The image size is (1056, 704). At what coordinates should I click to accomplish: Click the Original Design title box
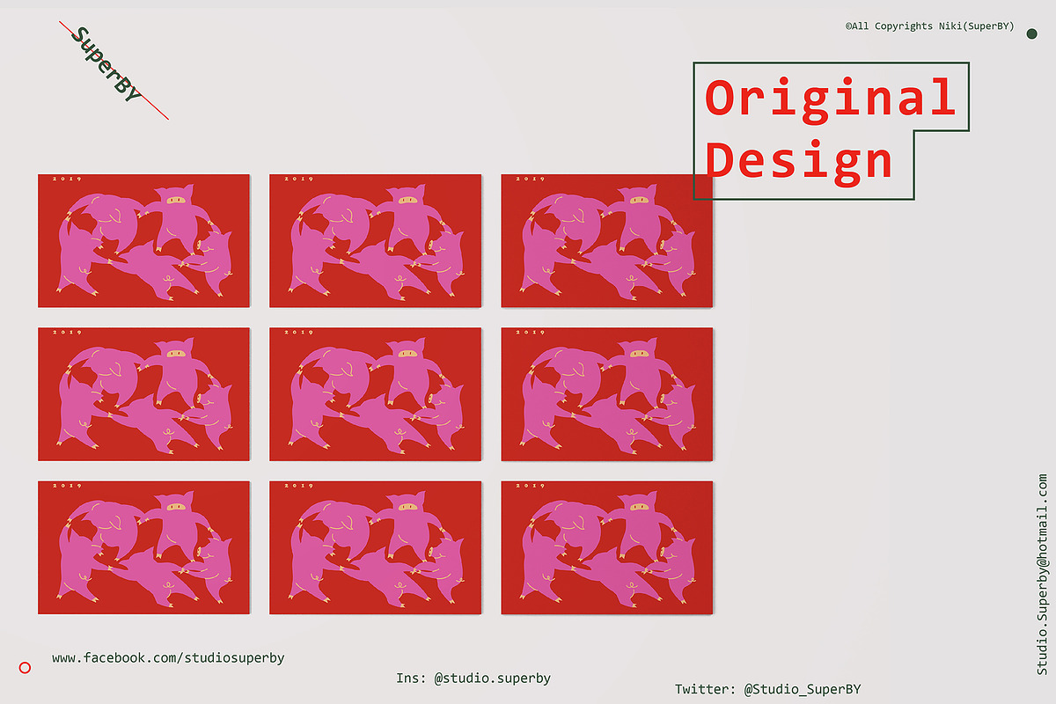tap(831, 130)
